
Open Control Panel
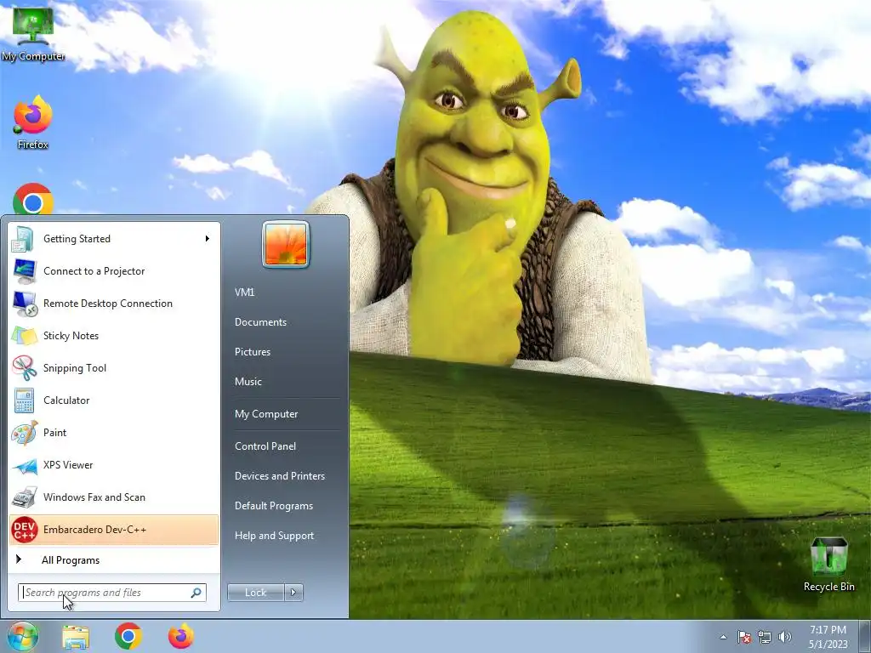265,446
